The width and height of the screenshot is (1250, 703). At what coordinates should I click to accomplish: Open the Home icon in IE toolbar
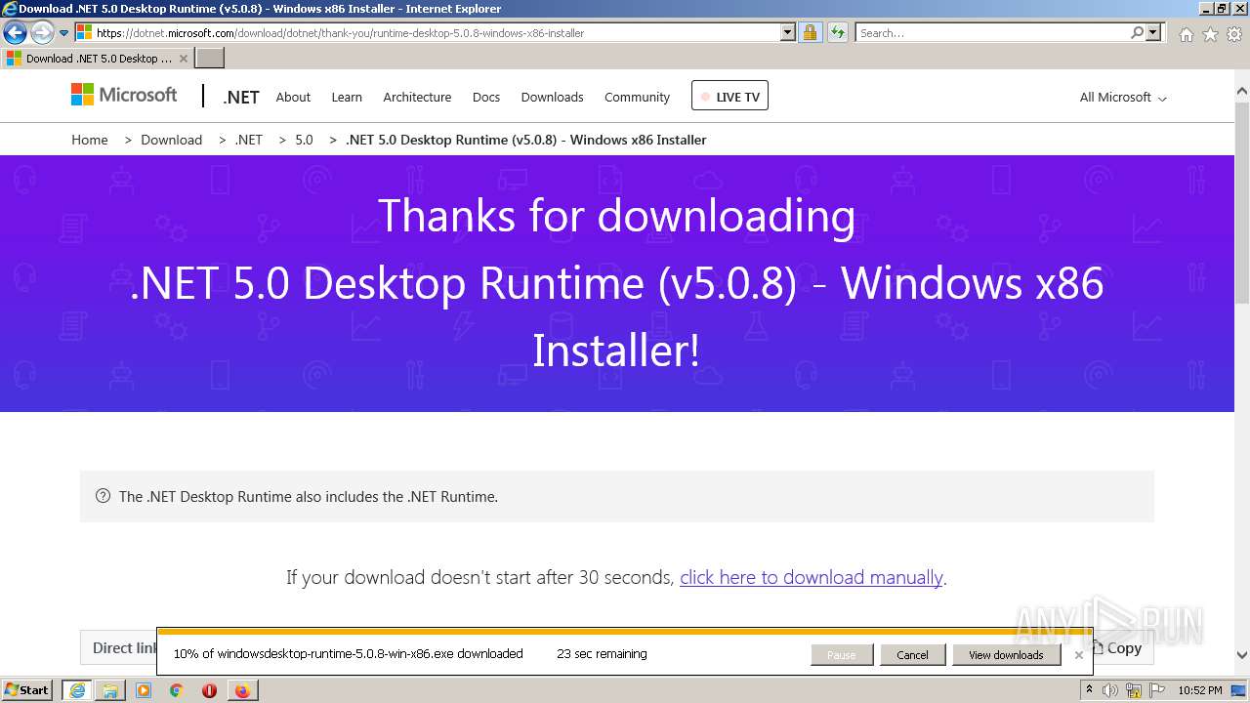pos(1186,34)
